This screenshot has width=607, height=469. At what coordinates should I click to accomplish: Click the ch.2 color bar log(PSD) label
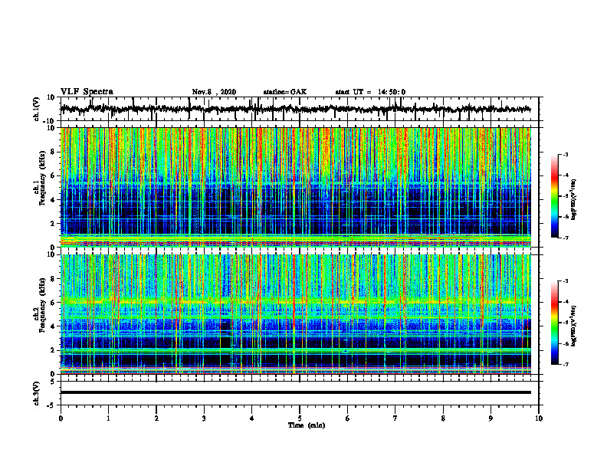pos(574,326)
